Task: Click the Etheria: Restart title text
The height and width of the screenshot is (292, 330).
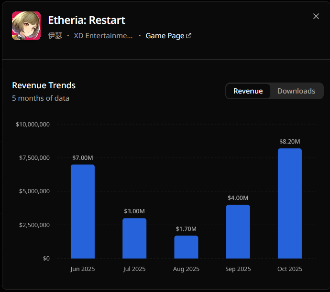Action: tap(87, 20)
